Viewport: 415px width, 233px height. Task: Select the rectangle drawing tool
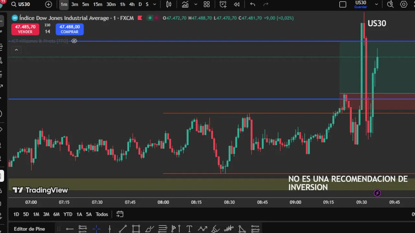[x=136, y=229]
